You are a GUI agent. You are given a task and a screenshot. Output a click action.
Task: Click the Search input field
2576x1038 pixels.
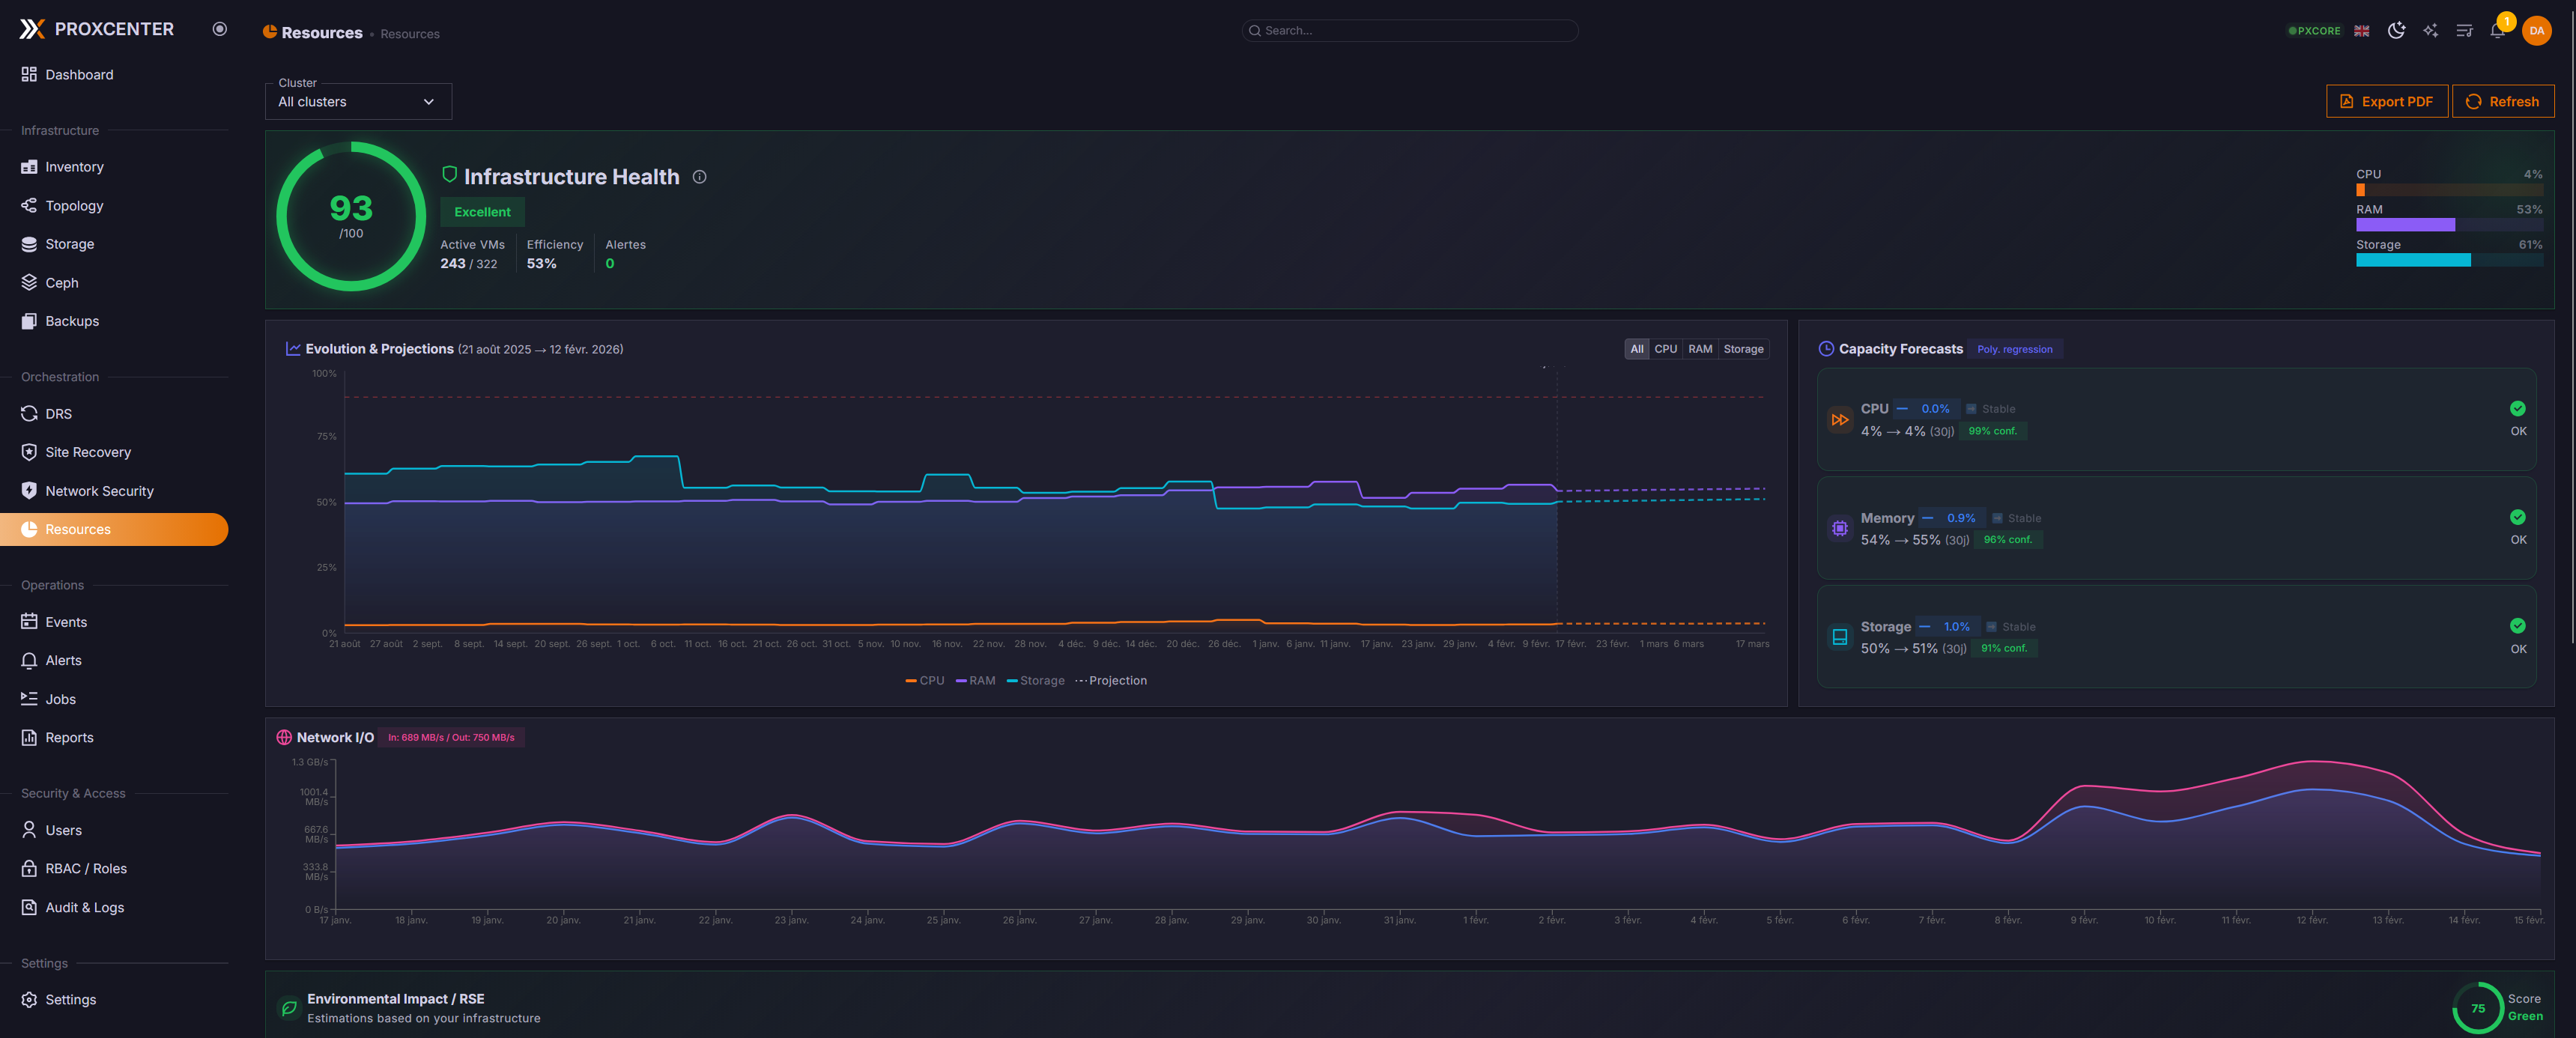coord(1410,31)
